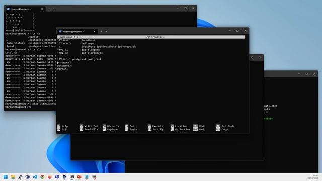
Task: Click the PowerShell icon on the barman1 tab
Action: (x=8, y=9)
